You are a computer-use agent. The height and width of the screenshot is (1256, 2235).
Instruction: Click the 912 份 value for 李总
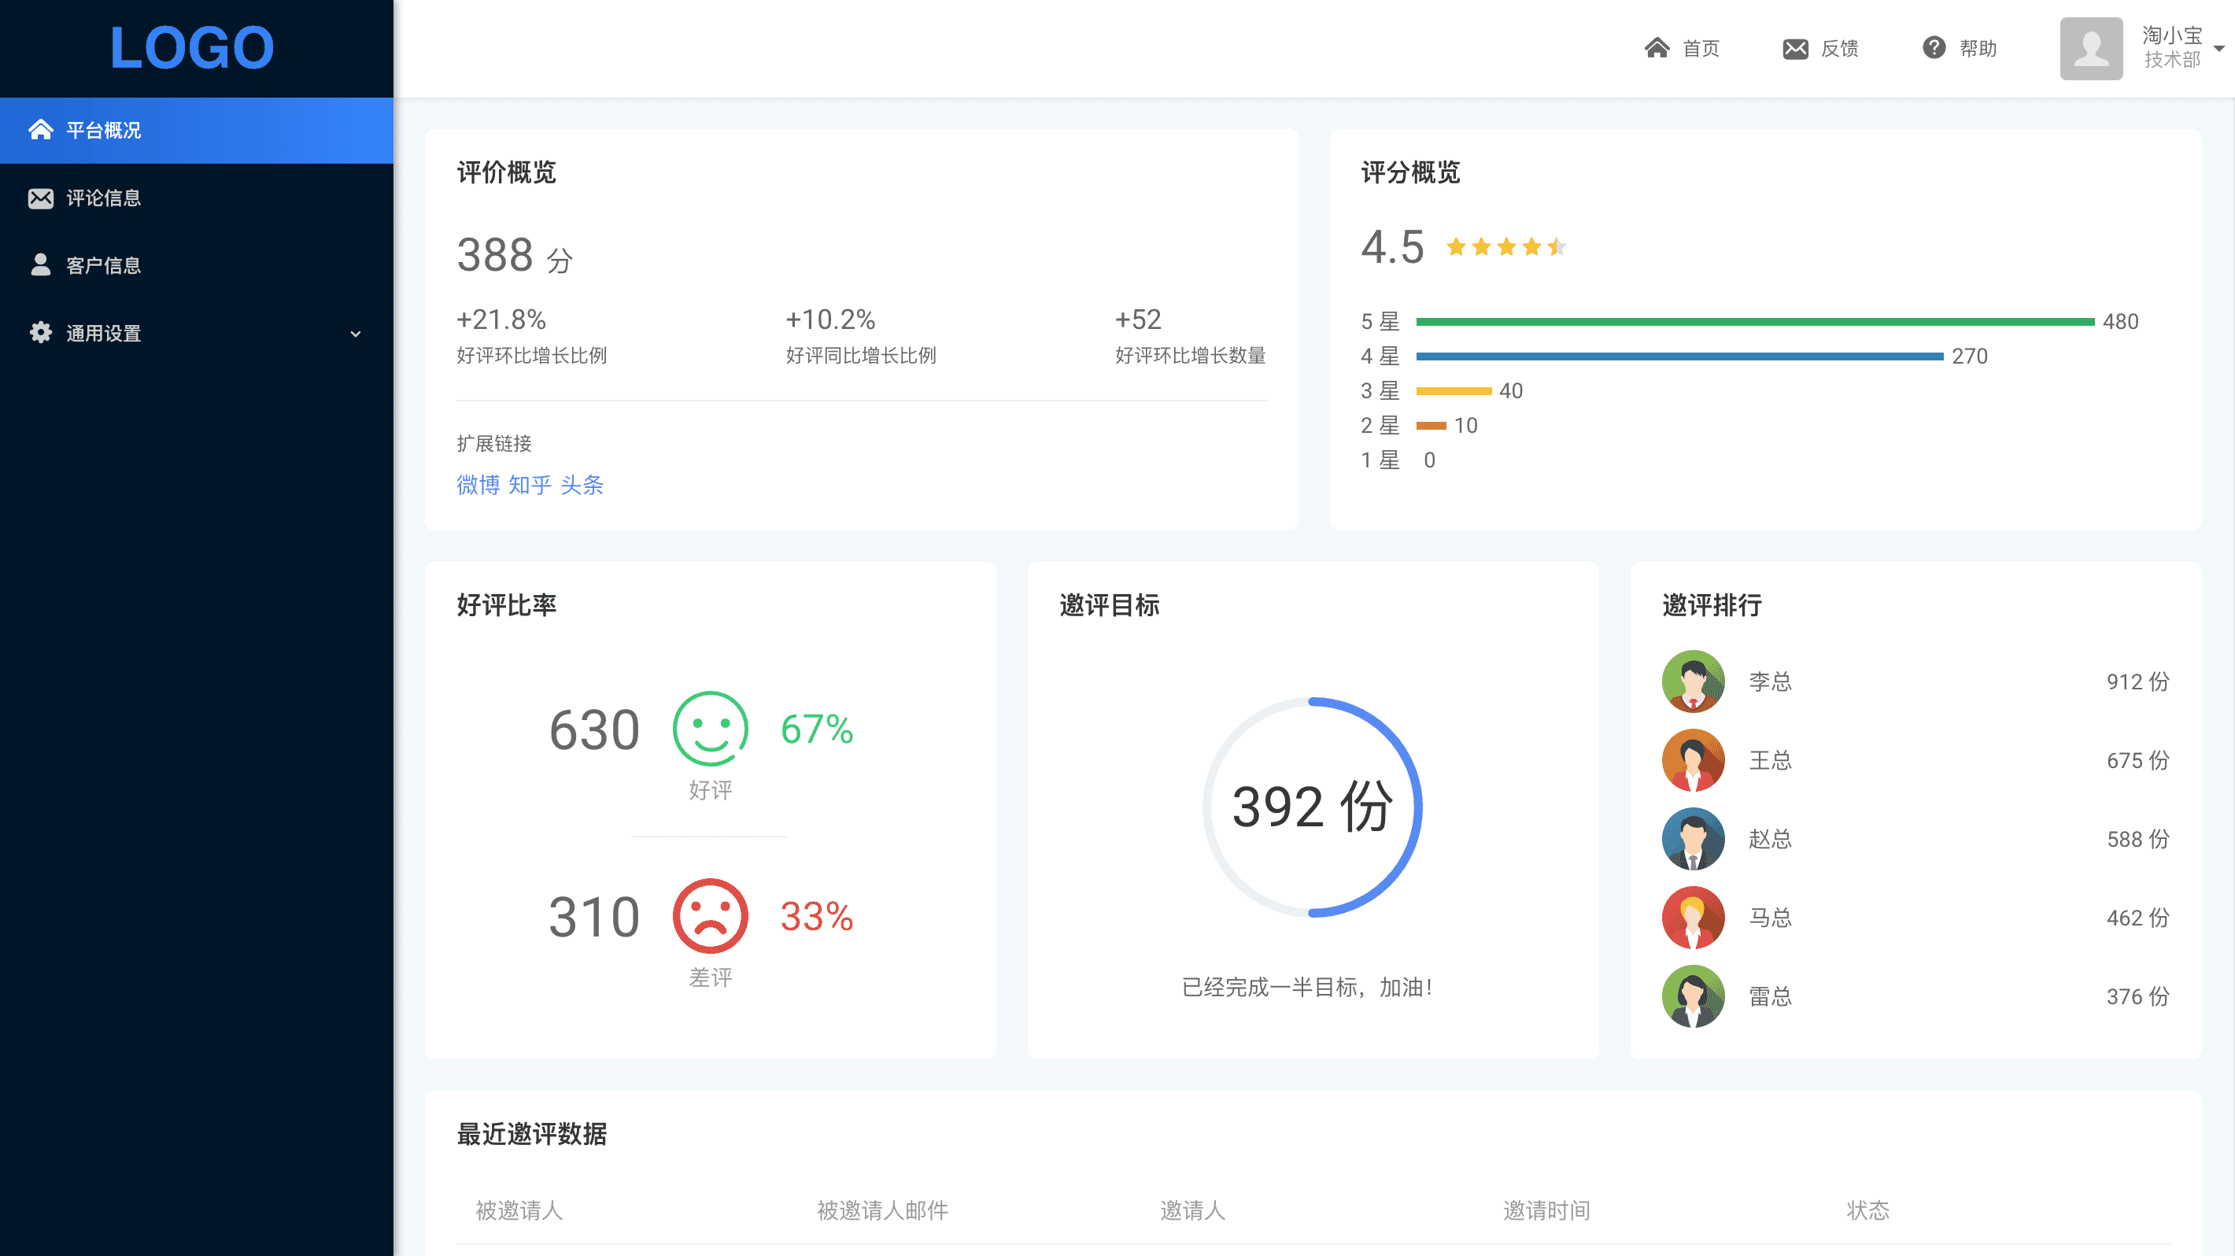tap(2138, 682)
